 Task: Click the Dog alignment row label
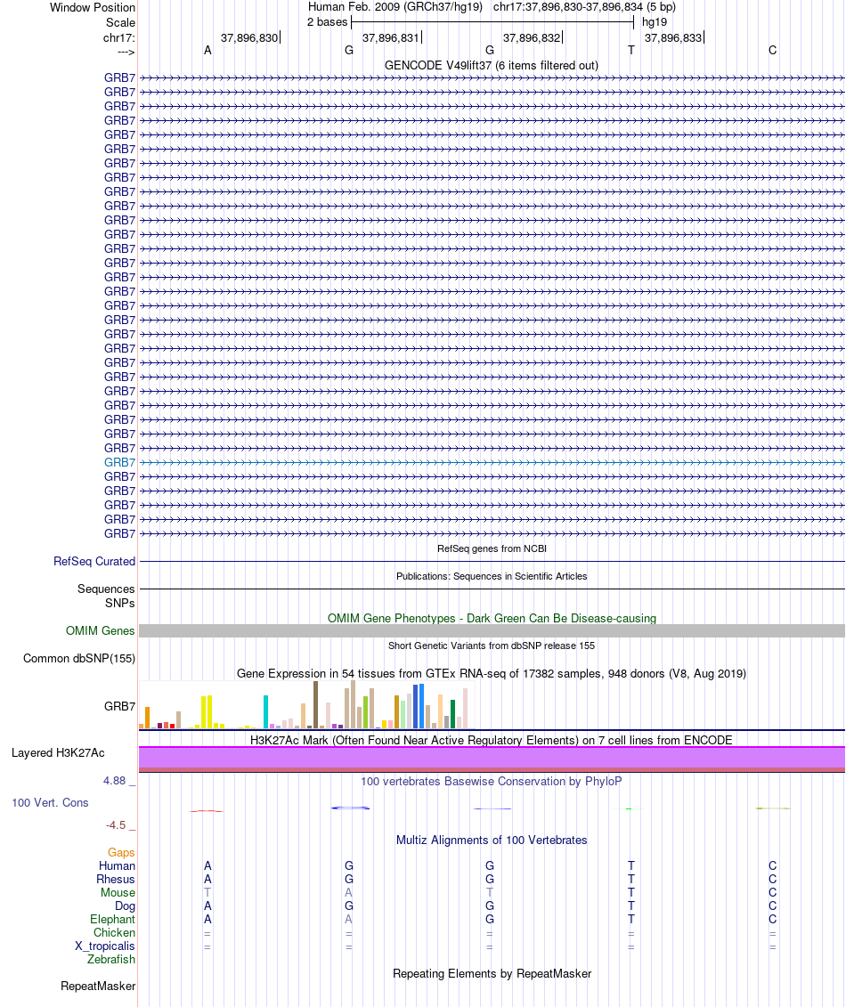[125, 906]
